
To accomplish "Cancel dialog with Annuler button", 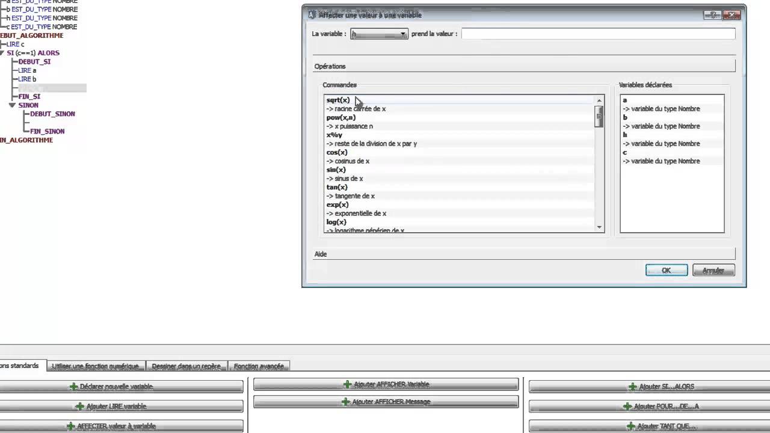I will click(713, 271).
